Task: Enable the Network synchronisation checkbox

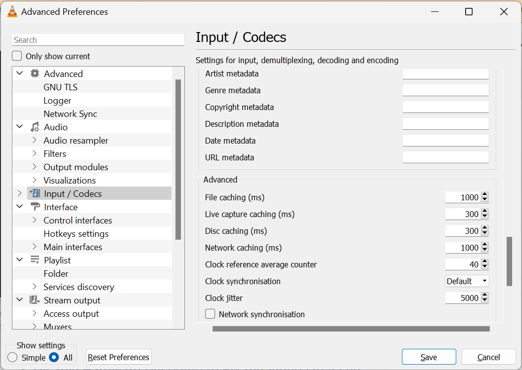Action: (210, 314)
